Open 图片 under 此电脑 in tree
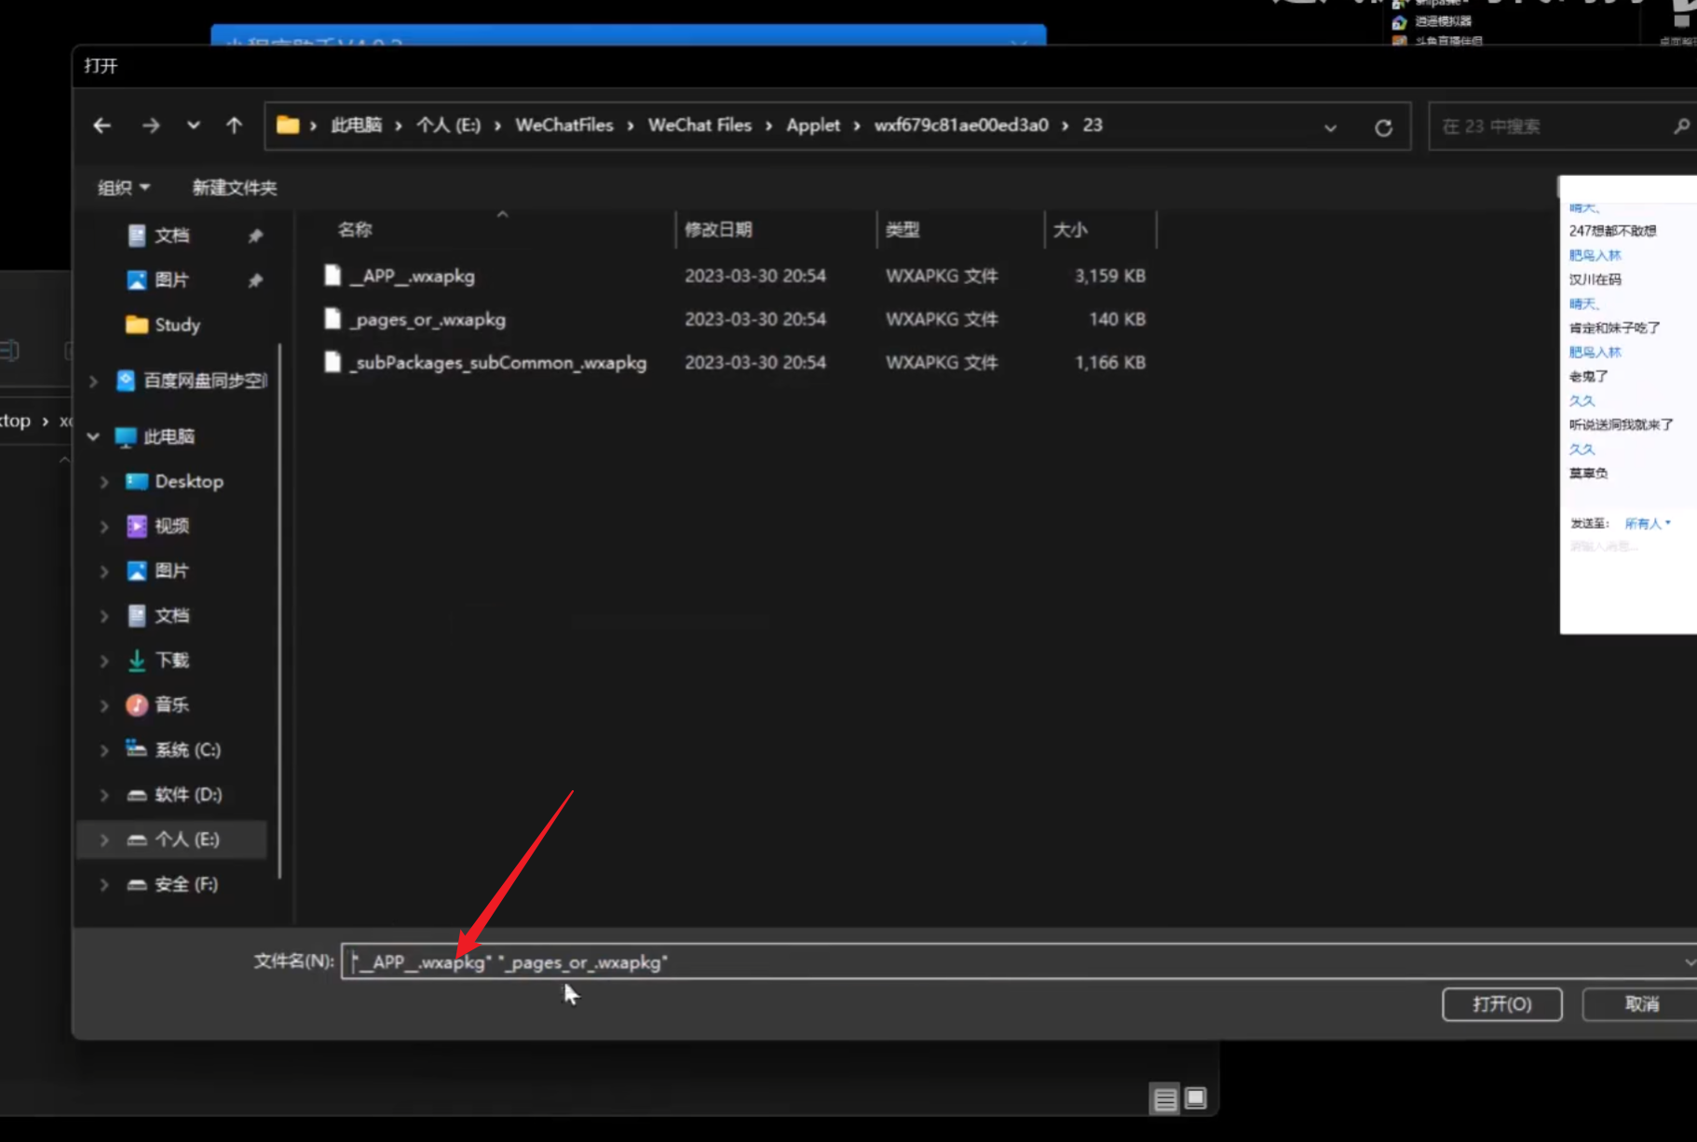Viewport: 1697px width, 1142px height. [x=171, y=571]
